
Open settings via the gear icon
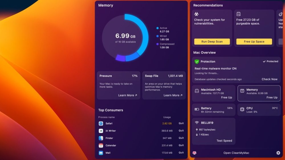click(x=278, y=153)
